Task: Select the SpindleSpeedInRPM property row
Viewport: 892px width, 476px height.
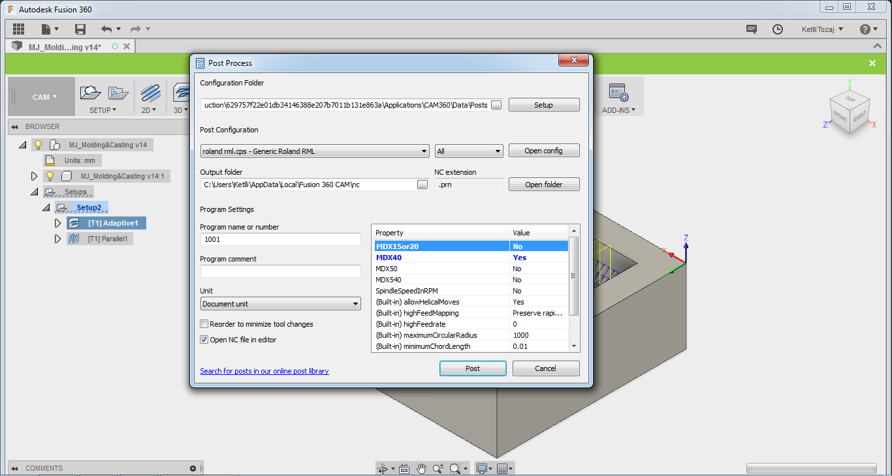Action: pos(470,291)
